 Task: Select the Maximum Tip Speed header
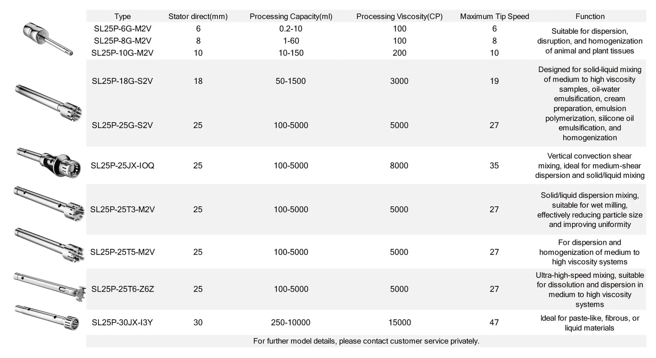point(495,16)
